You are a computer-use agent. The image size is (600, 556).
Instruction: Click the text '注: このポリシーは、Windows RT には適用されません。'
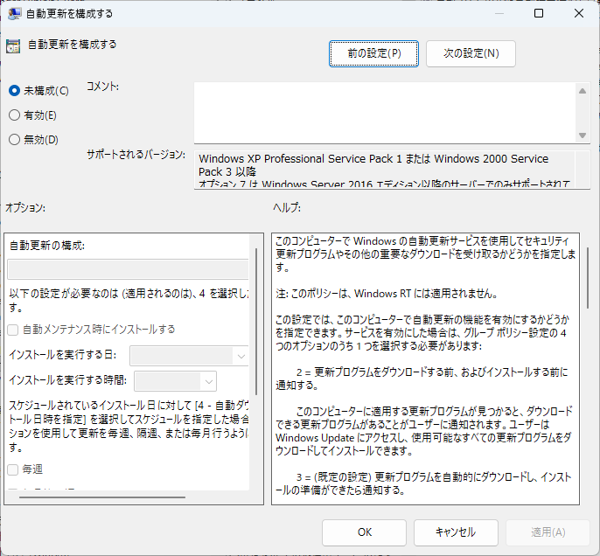pos(387,294)
